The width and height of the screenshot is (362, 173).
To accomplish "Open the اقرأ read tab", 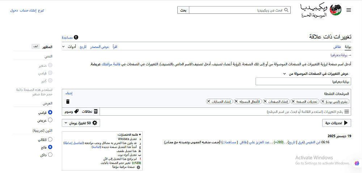I will tap(115, 47).
